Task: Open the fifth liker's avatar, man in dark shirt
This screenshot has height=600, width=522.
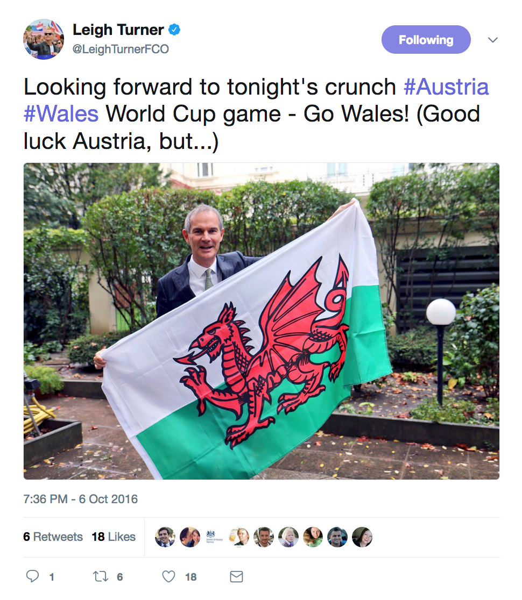Action: click(264, 537)
